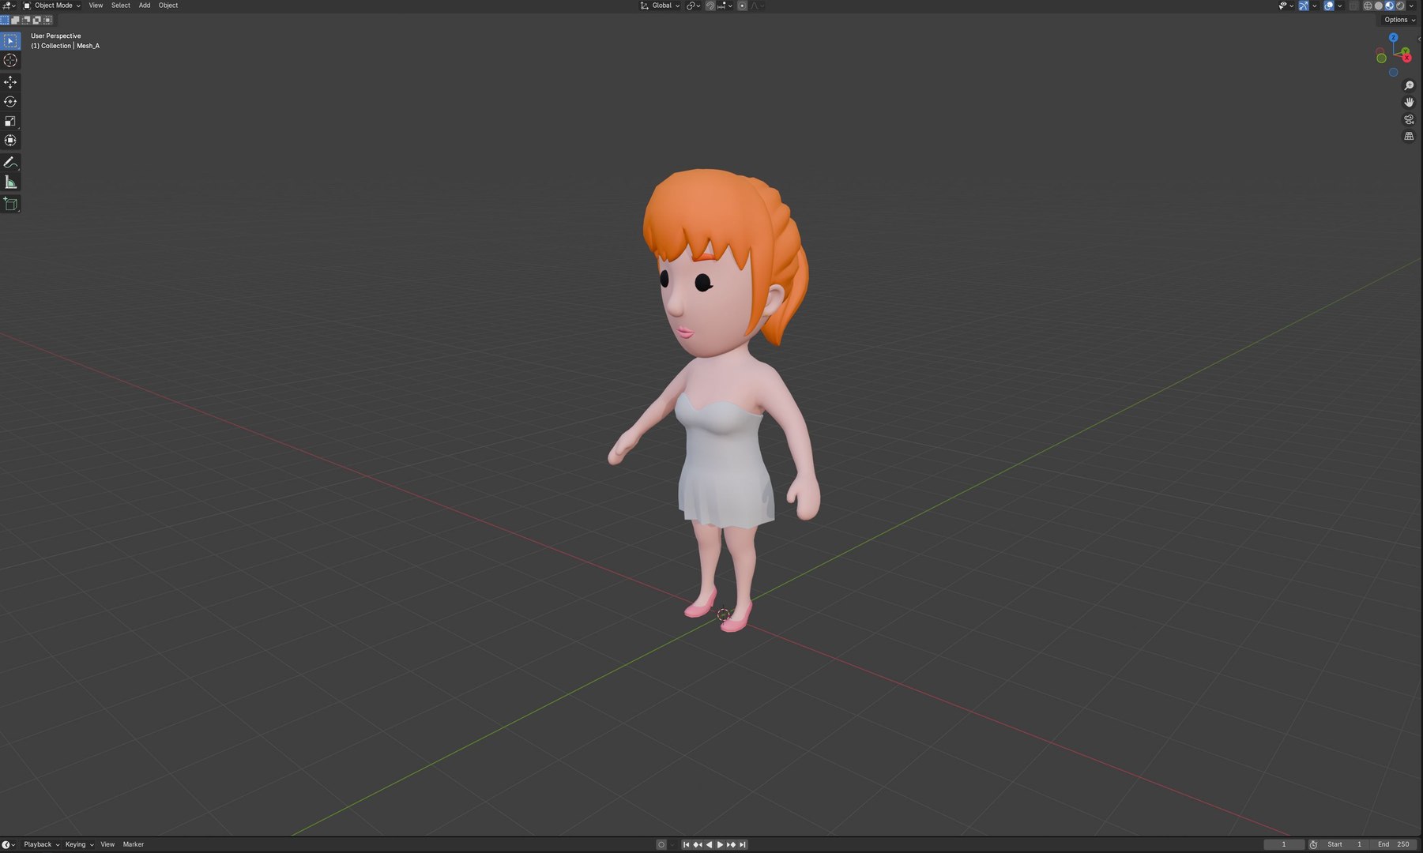Jump to next keyframe

(731, 844)
